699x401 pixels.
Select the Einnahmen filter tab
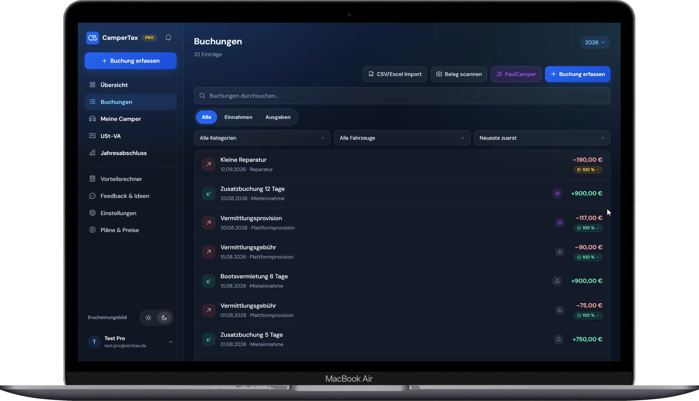click(x=238, y=117)
